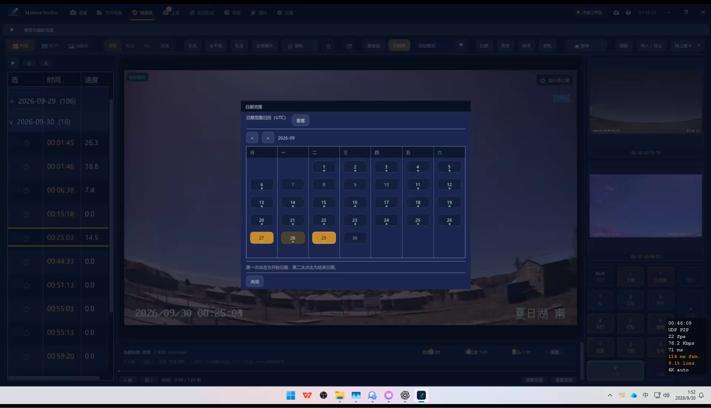Open the 上报 report tab
Viewport: 711px width, 408px height.
coord(171,12)
